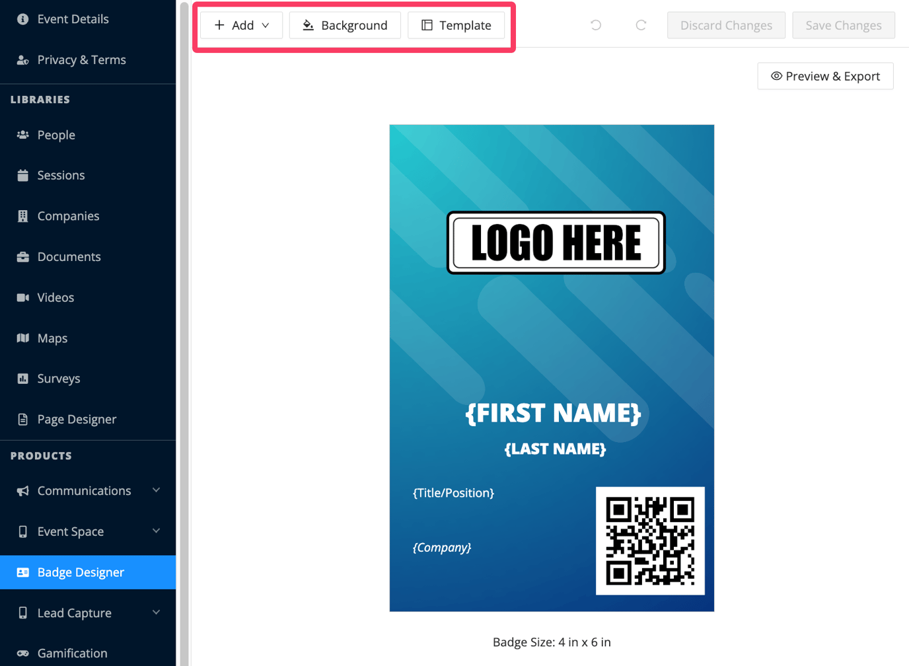Select the People library icon
The height and width of the screenshot is (666, 909).
23,135
